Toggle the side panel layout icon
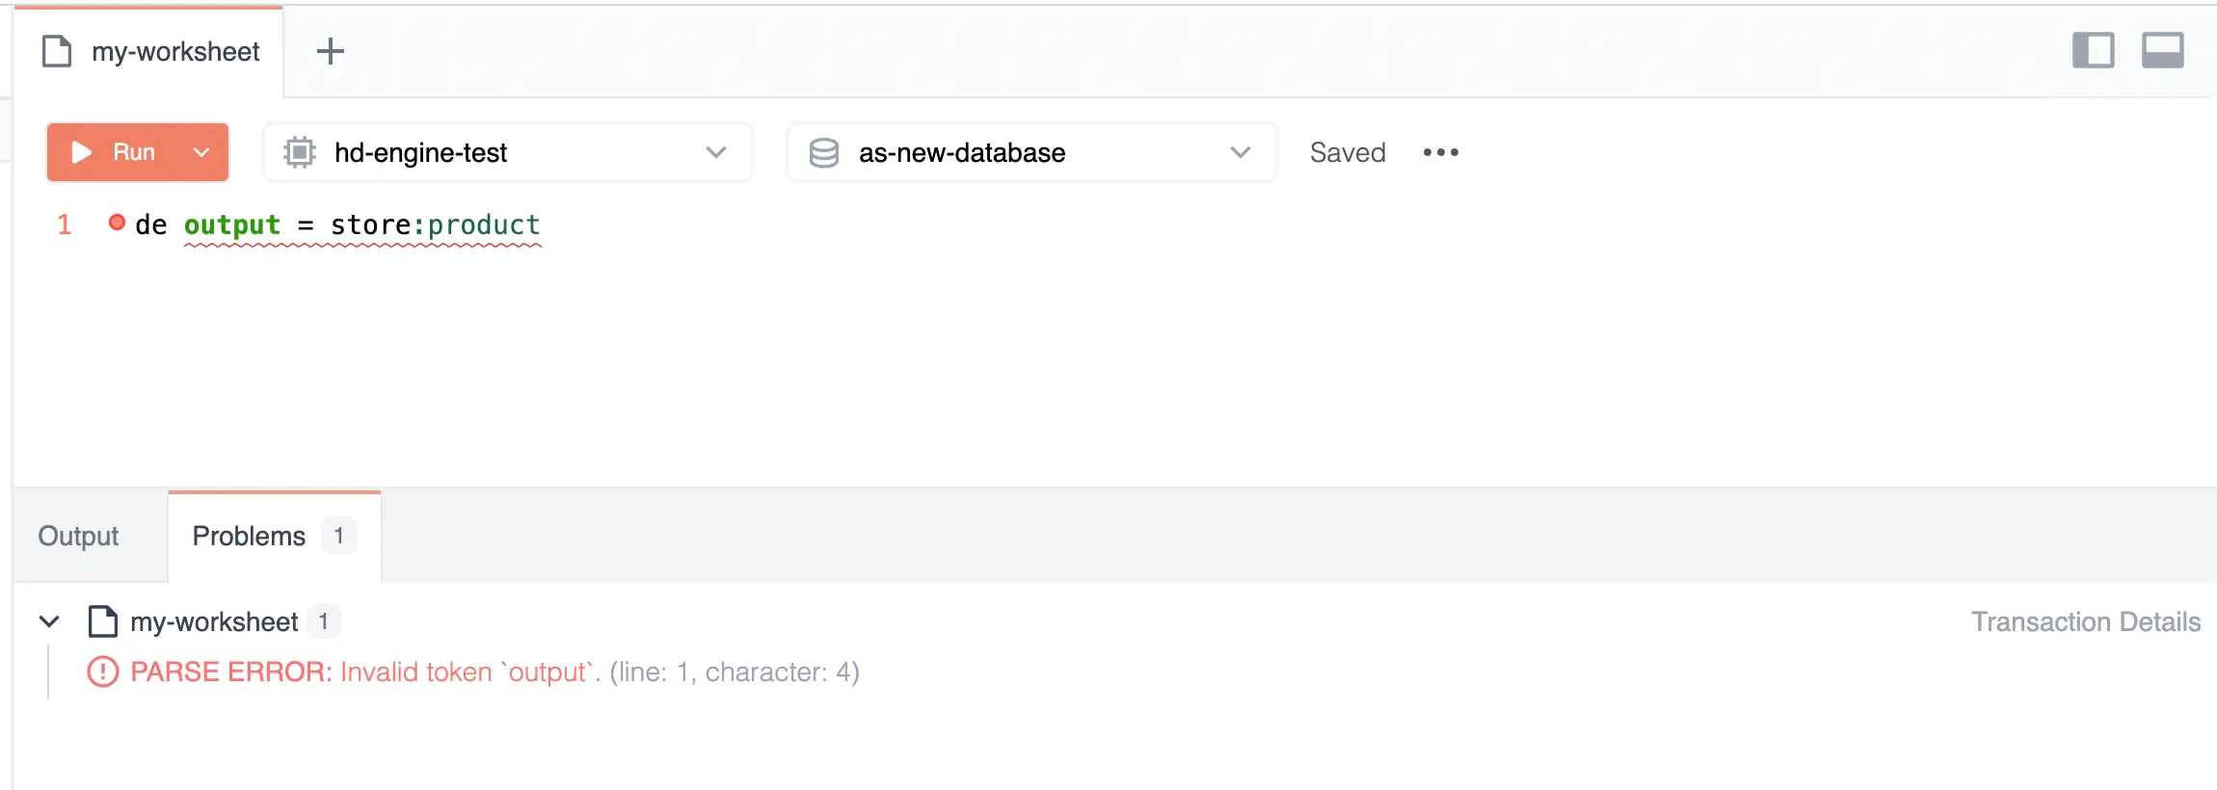Viewport: 2217px width, 790px height. tap(2093, 50)
